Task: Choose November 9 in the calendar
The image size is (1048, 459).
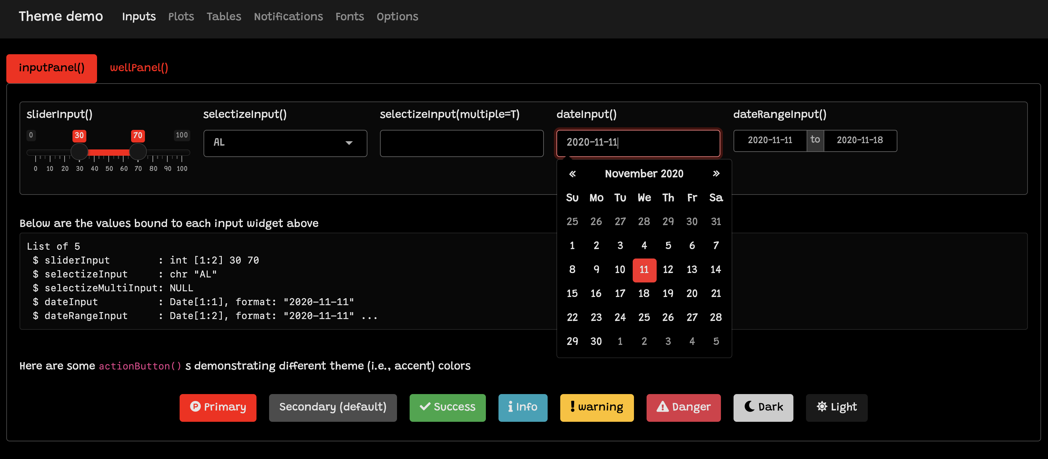Action: tap(596, 270)
